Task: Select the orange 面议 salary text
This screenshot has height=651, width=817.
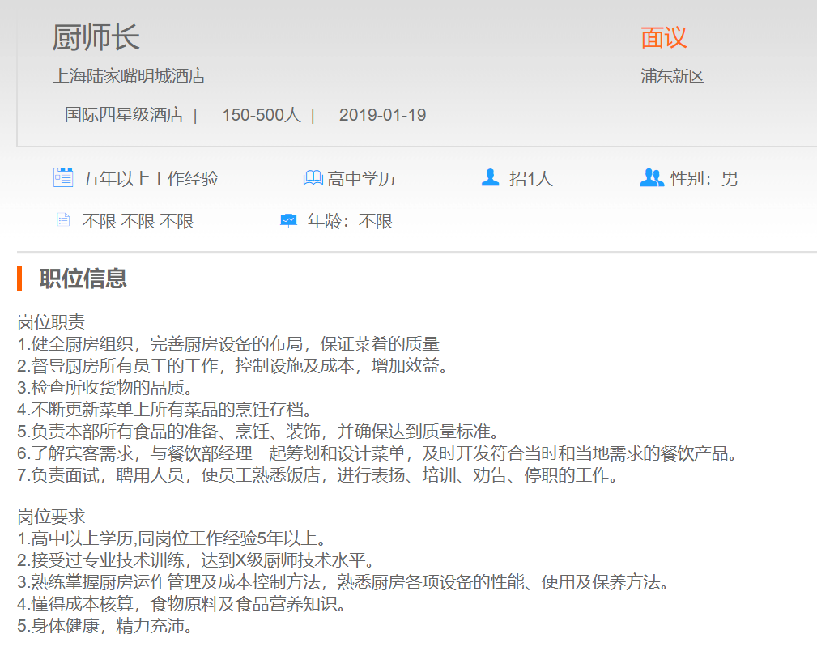Action: tap(663, 37)
